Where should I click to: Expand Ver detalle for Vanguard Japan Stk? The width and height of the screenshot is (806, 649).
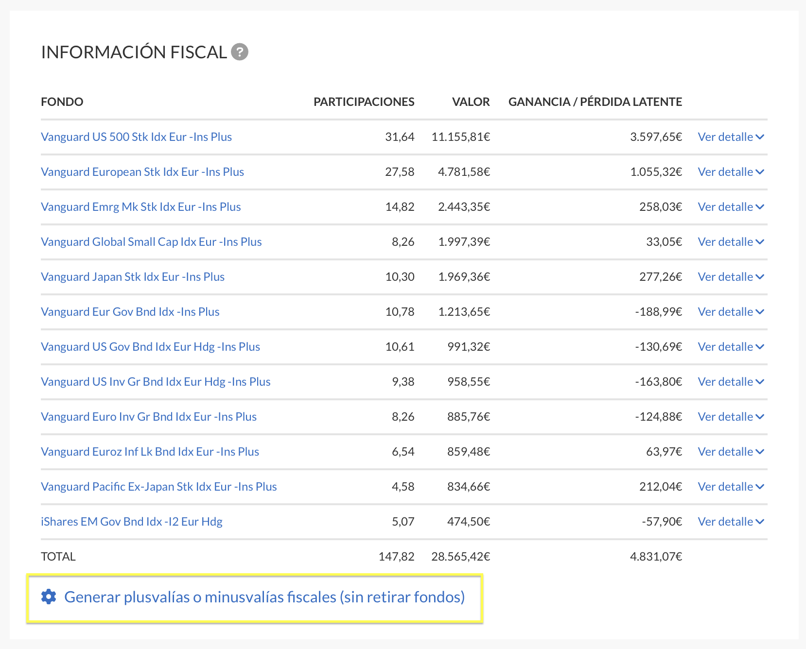click(x=730, y=276)
